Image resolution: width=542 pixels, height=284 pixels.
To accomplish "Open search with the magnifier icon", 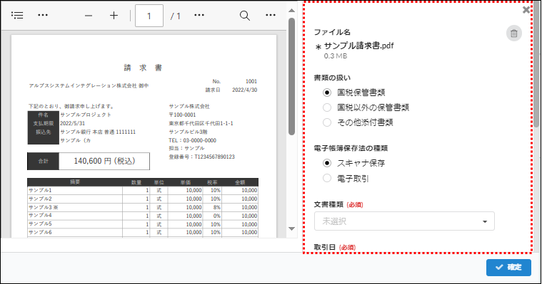I will point(245,16).
